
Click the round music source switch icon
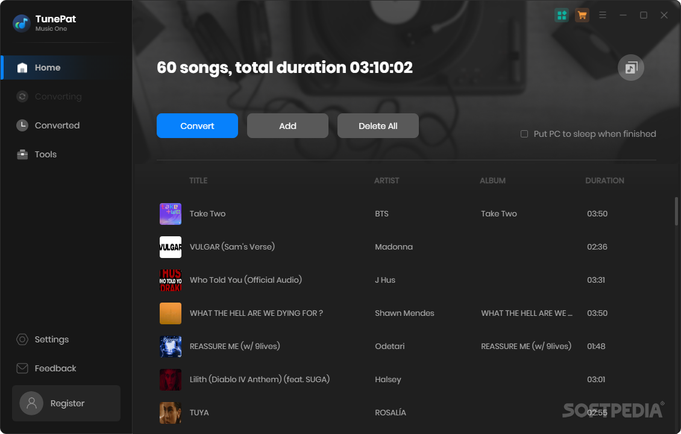point(630,68)
